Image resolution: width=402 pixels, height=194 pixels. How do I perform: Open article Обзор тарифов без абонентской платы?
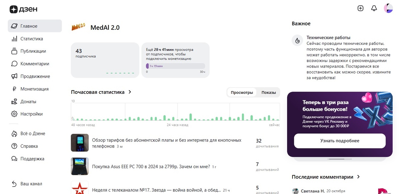pyautogui.click(x=166, y=143)
